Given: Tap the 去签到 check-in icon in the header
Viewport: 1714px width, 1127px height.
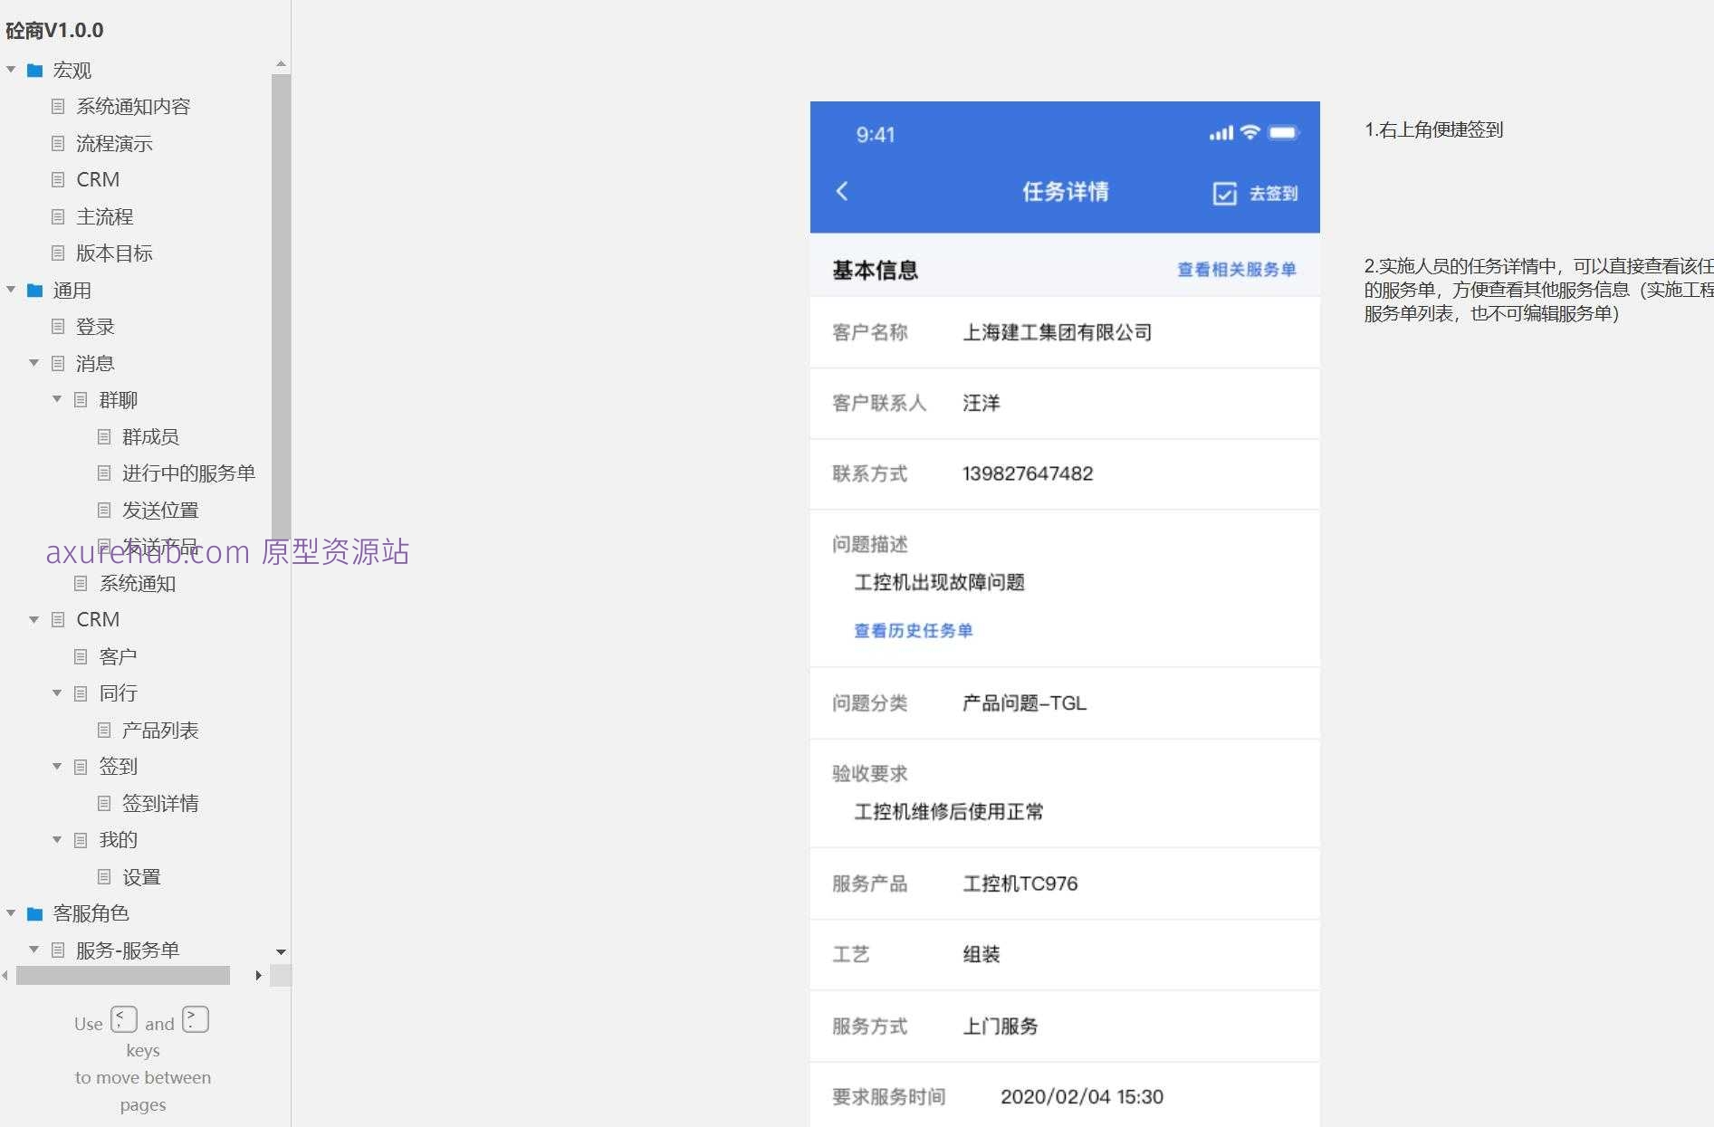Looking at the screenshot, I should 1224,192.
